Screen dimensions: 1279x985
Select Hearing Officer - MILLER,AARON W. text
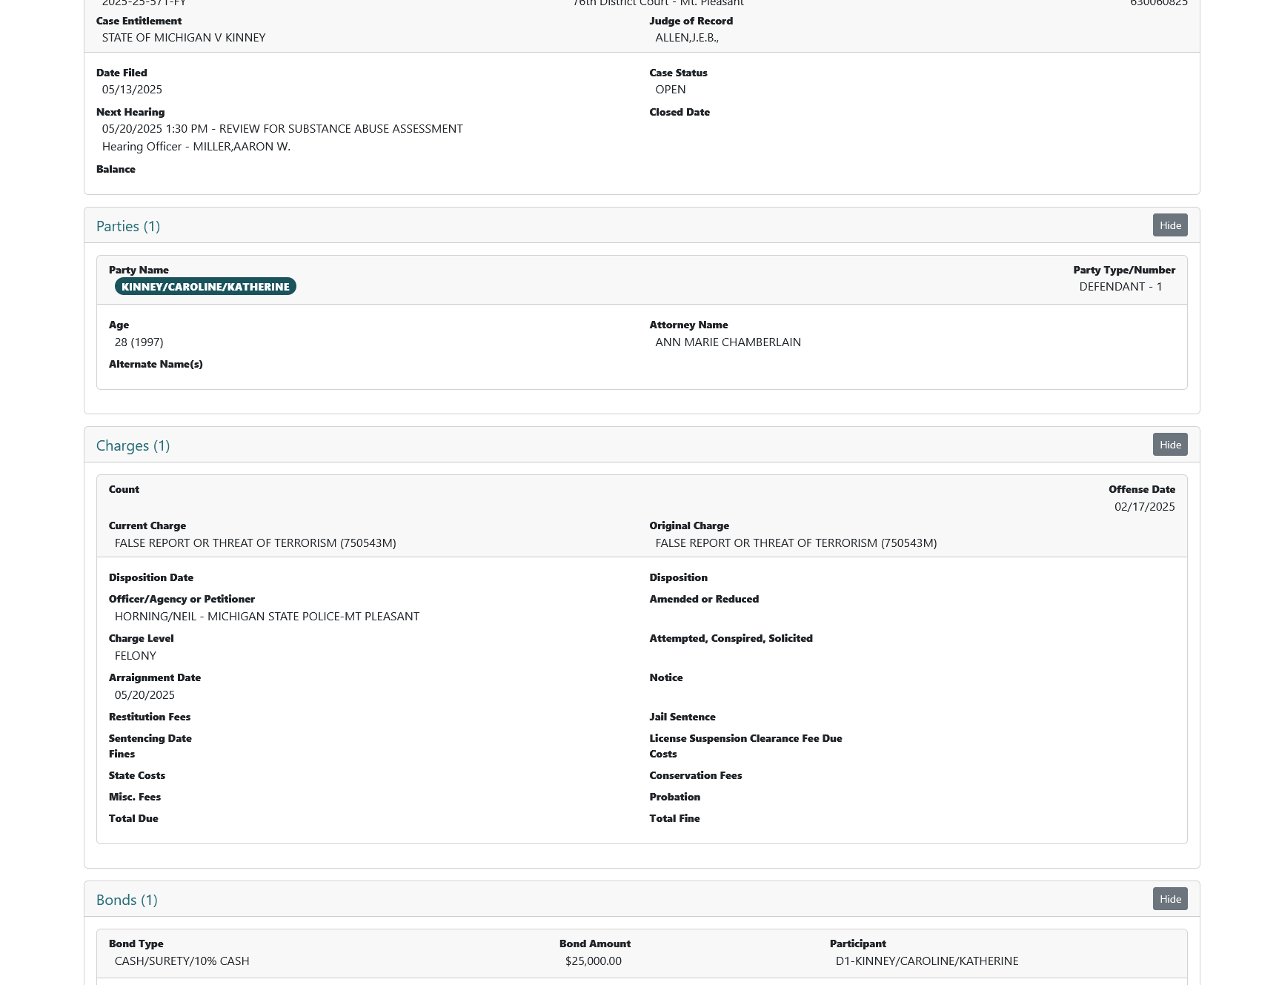[x=196, y=147]
